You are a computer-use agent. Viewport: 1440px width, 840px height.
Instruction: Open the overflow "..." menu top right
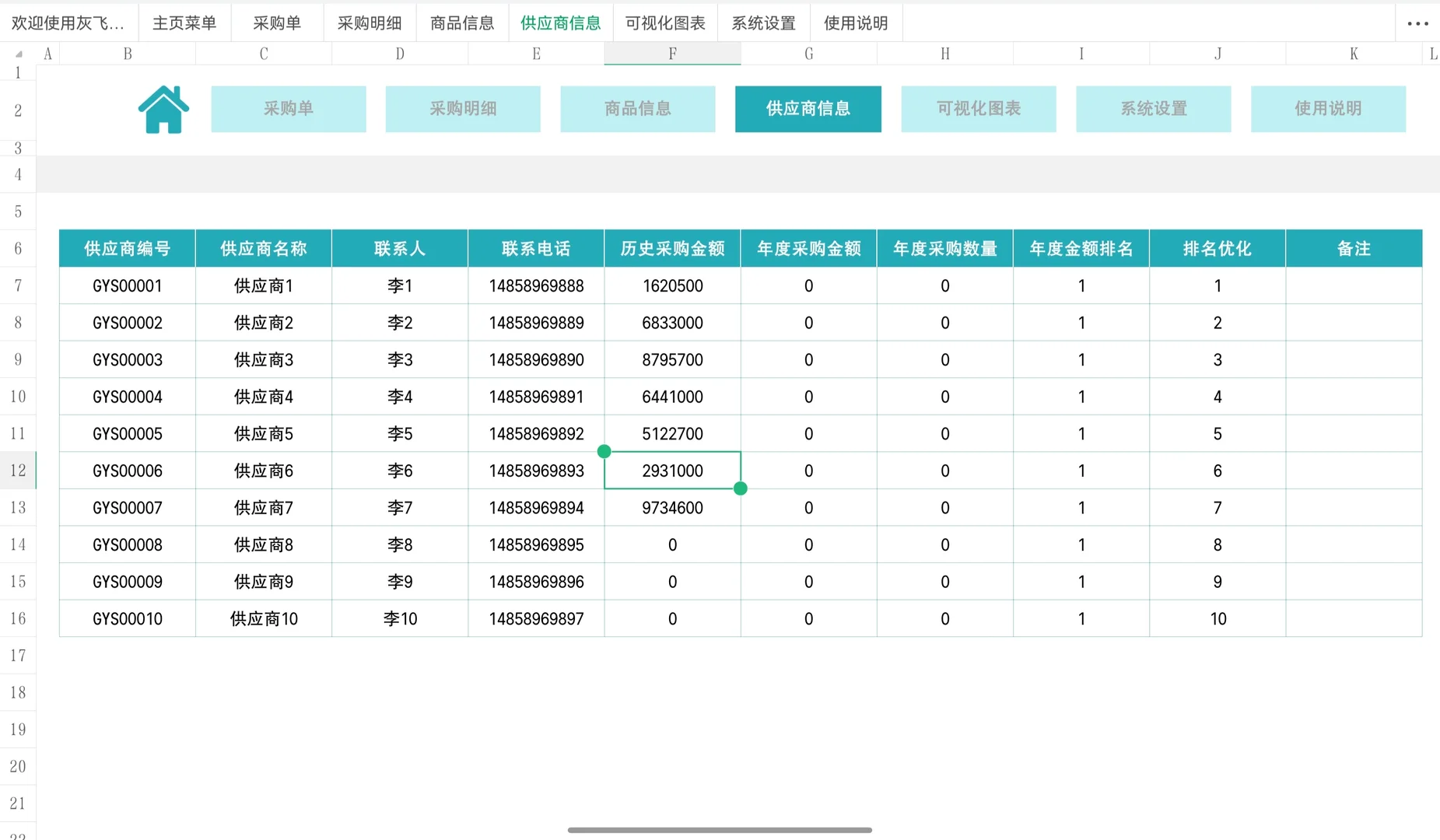tap(1417, 23)
